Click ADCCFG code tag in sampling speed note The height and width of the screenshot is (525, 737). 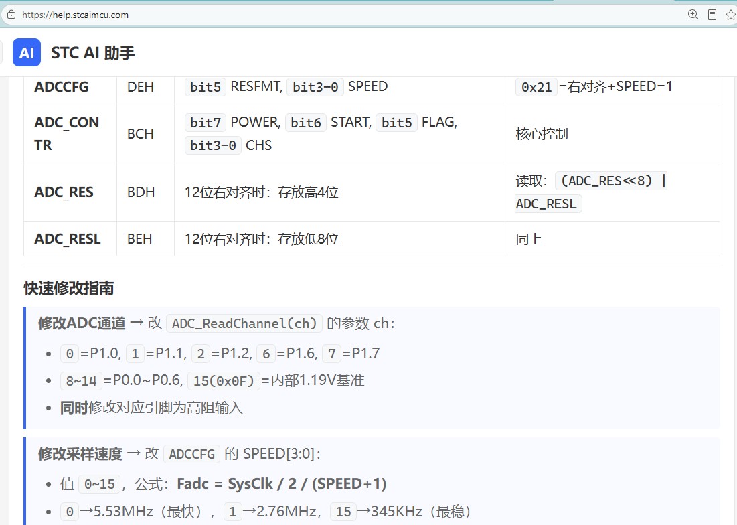coord(191,454)
